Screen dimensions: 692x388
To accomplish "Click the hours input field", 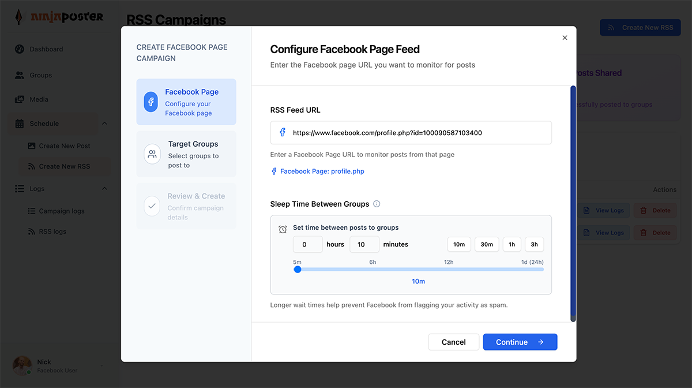I will coord(308,244).
